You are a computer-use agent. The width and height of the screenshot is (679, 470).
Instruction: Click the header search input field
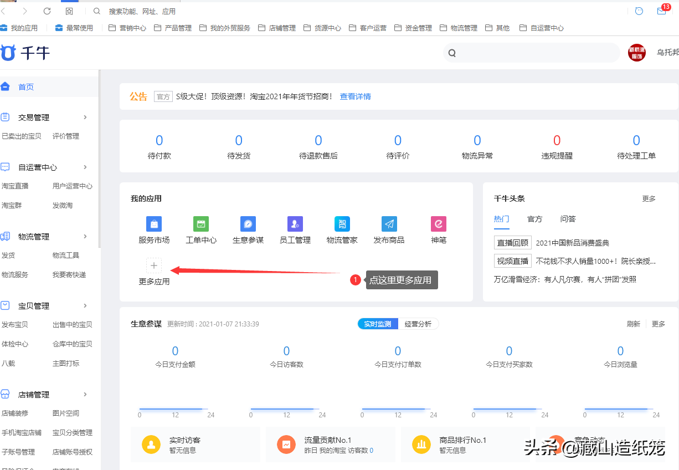point(532,53)
